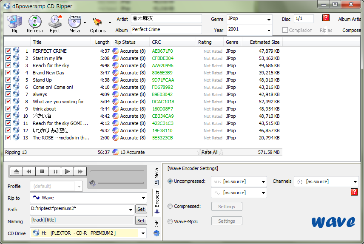
Task: Pause playback with the pause button
Action: pyautogui.click(x=55, y=171)
